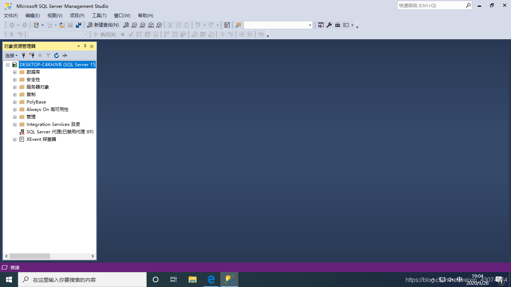Open the 视图(V) menu
The image size is (511, 287).
pyautogui.click(x=55, y=15)
